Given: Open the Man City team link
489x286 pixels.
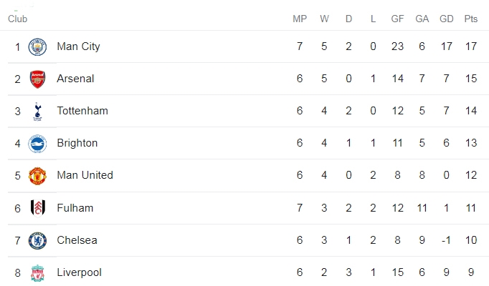Looking at the screenshot, I should (78, 46).
